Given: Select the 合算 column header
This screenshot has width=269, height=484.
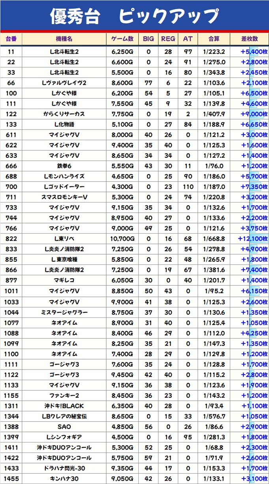Looking at the screenshot, I should click(214, 39).
